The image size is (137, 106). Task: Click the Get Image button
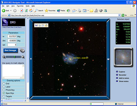(10, 50)
